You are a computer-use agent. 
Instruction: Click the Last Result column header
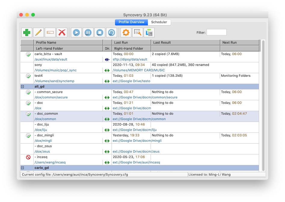pos(185,42)
